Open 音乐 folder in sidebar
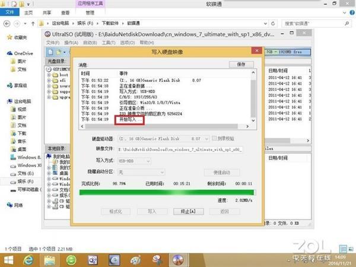The height and width of the screenshot is (267, 356). (x=18, y=141)
